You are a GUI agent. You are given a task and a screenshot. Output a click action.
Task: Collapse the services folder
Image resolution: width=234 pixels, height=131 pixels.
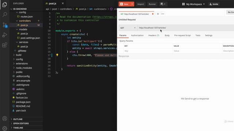tap(23, 42)
